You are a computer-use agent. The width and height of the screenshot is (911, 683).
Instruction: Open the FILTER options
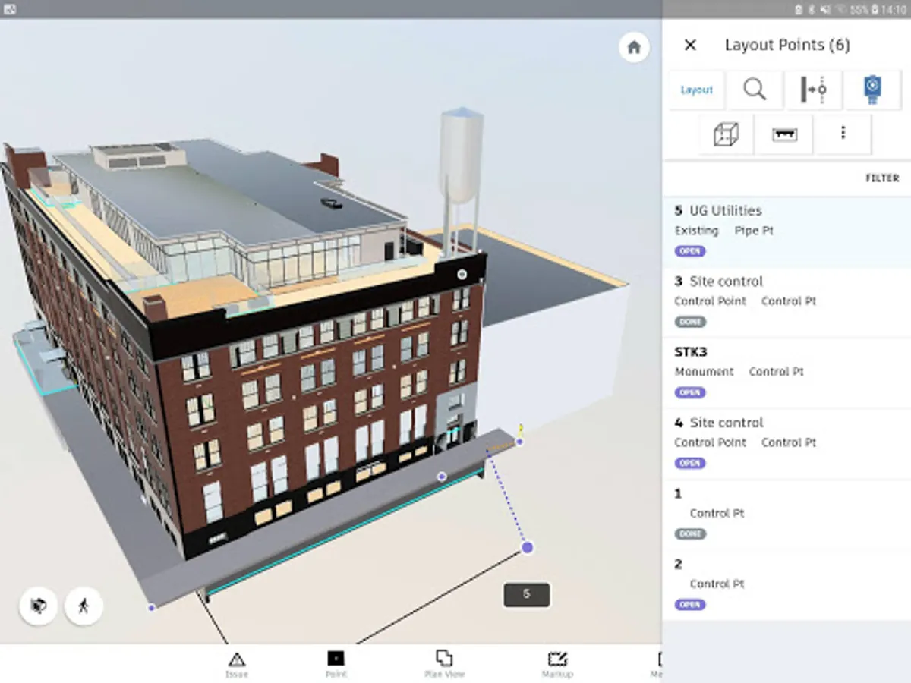pyautogui.click(x=882, y=178)
